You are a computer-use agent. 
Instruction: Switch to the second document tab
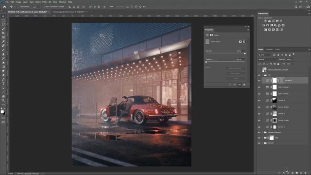pos(69,12)
